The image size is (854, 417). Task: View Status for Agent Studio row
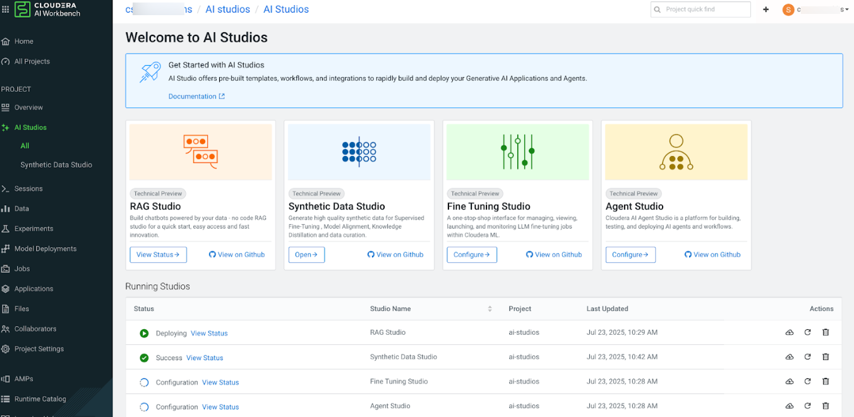220,408
